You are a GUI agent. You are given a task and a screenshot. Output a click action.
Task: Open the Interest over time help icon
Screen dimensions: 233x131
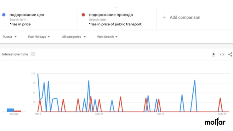pyautogui.click(x=33, y=54)
